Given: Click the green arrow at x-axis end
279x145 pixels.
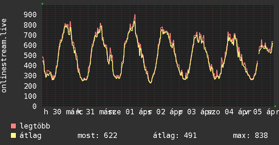Looking at the screenshot, I should (x=275, y=106).
